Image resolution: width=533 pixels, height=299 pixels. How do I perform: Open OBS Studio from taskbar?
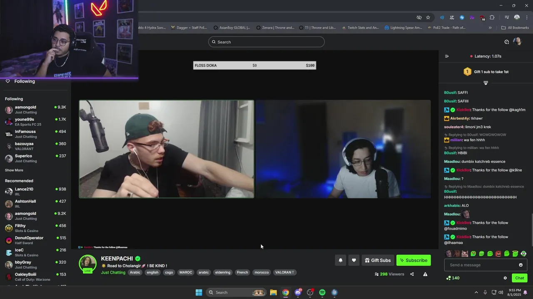point(310,292)
